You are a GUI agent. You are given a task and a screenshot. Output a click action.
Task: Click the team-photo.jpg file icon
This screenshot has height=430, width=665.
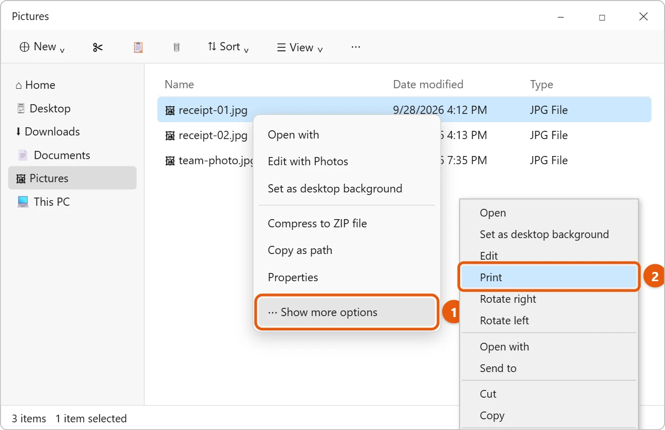[170, 161]
